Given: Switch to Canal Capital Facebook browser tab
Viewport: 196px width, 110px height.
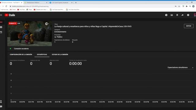Looking at the screenshot, I should point(61,3).
